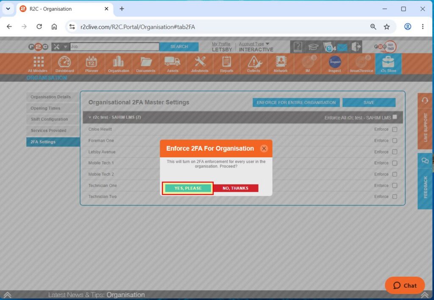Open the Organisation buildings module
This screenshot has height=300, width=434.
click(x=119, y=64)
